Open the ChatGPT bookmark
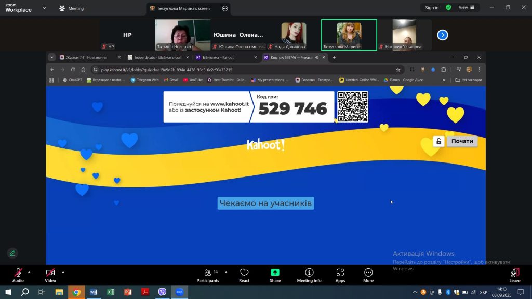 click(x=72, y=80)
